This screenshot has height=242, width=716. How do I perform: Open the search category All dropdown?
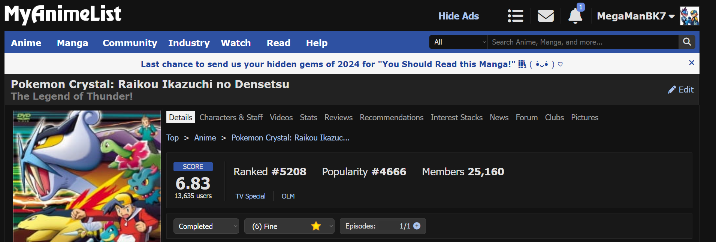coord(459,42)
